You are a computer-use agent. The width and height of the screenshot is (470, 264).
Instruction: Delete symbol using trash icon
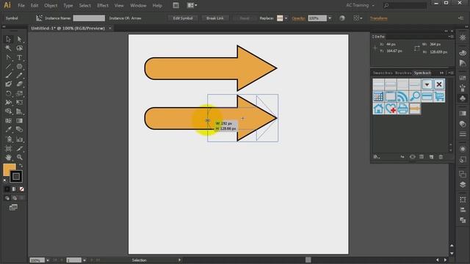coord(441,157)
